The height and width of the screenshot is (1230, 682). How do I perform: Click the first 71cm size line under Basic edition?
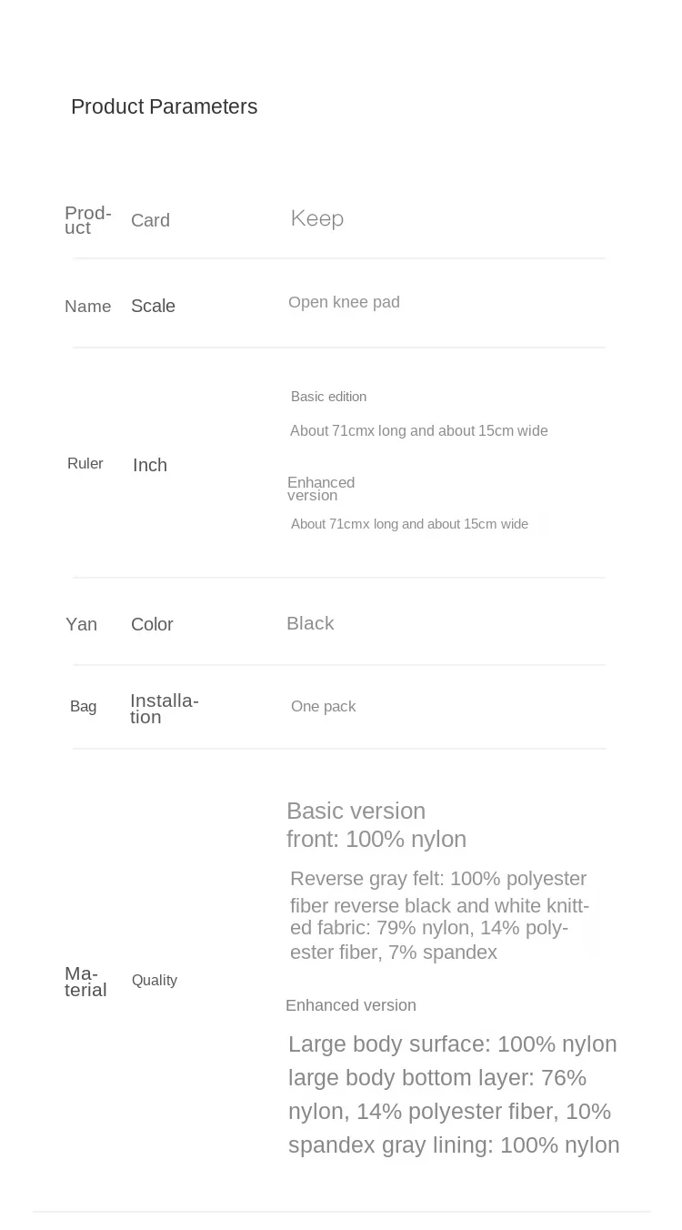[x=418, y=431]
